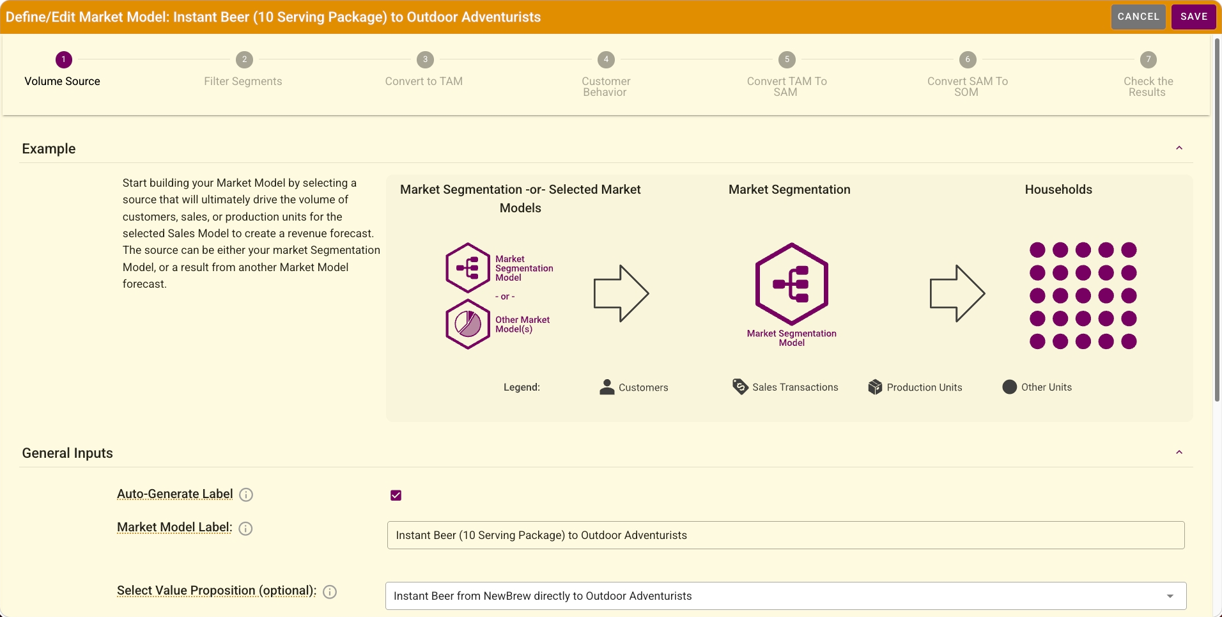The image size is (1222, 617).
Task: Click the second right-pointing arrow before Households
Action: pos(957,293)
